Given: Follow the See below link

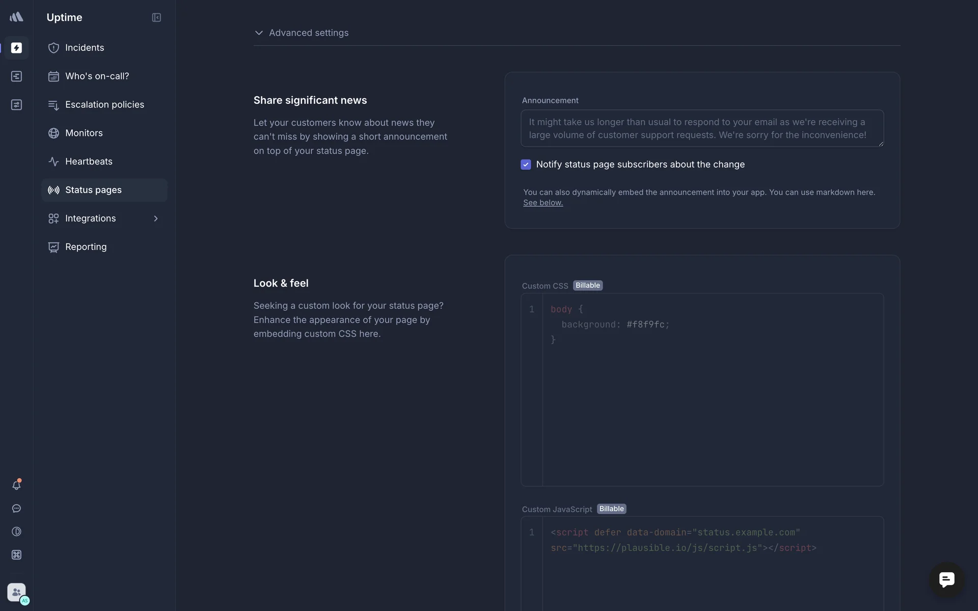Looking at the screenshot, I should click(x=542, y=203).
